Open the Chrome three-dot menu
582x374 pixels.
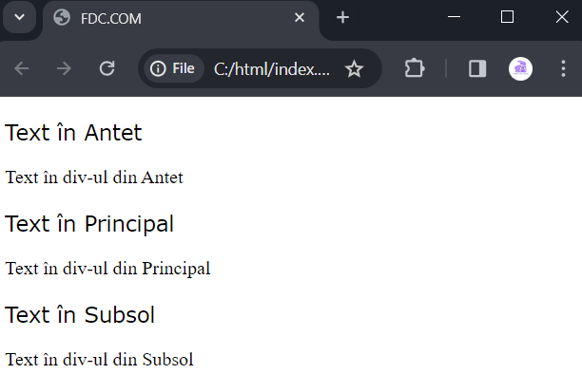pos(563,68)
